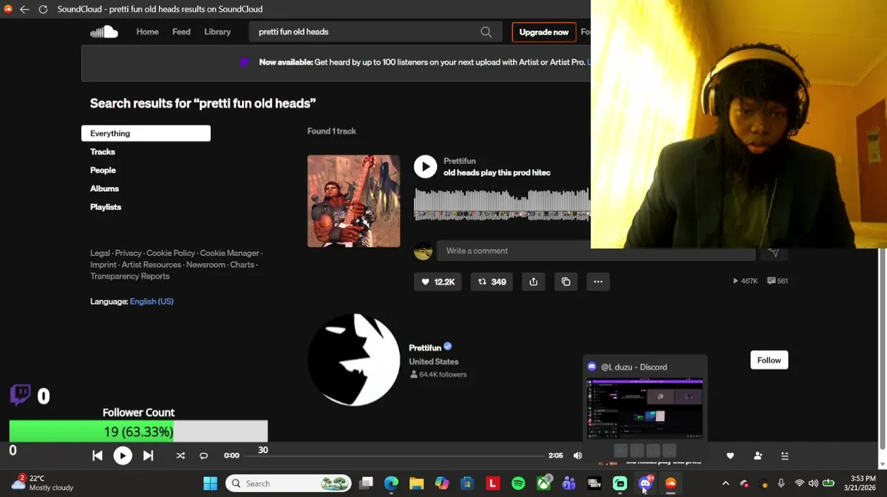
Task: Open the next-up queue list icon
Action: tap(785, 456)
